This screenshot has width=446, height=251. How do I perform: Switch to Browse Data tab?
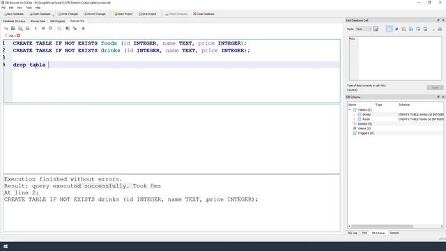click(x=38, y=21)
